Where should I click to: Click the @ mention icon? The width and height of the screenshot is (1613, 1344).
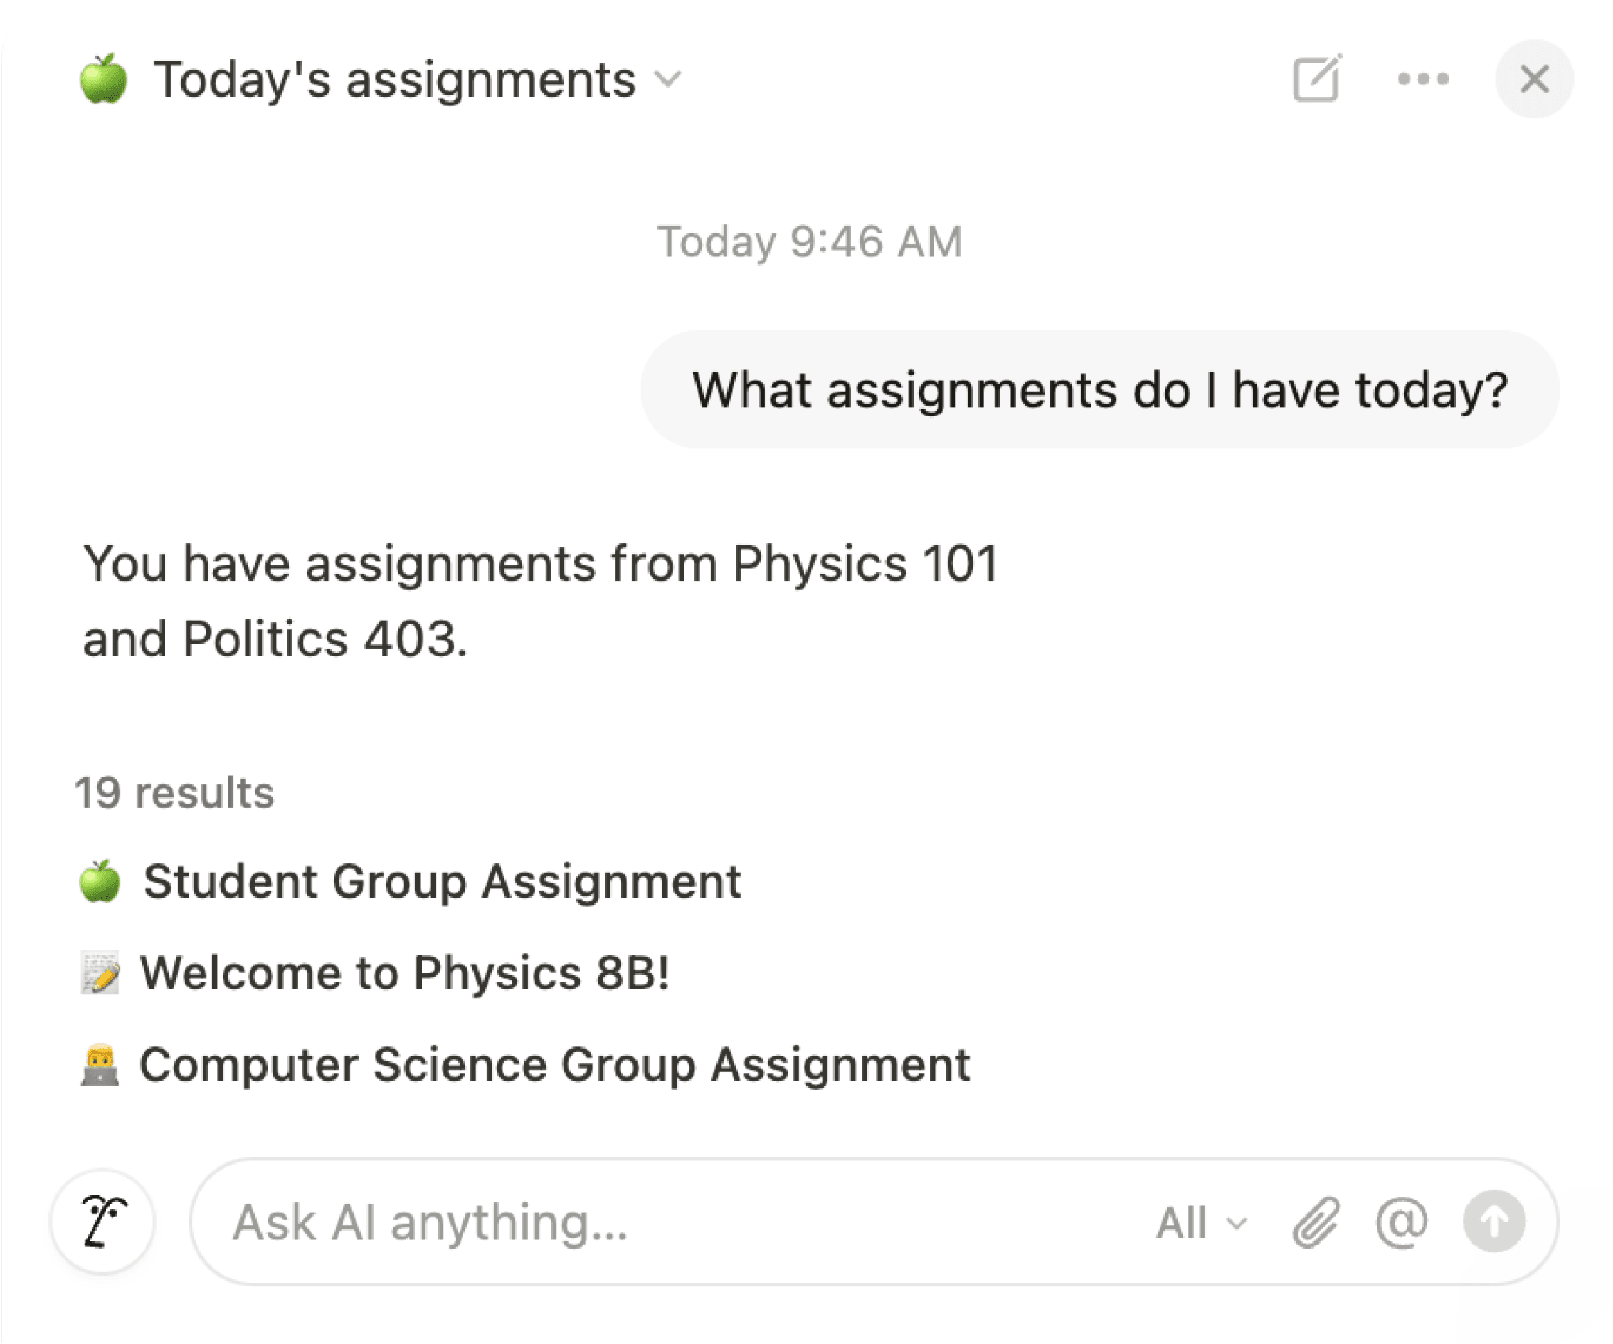pyautogui.click(x=1401, y=1222)
